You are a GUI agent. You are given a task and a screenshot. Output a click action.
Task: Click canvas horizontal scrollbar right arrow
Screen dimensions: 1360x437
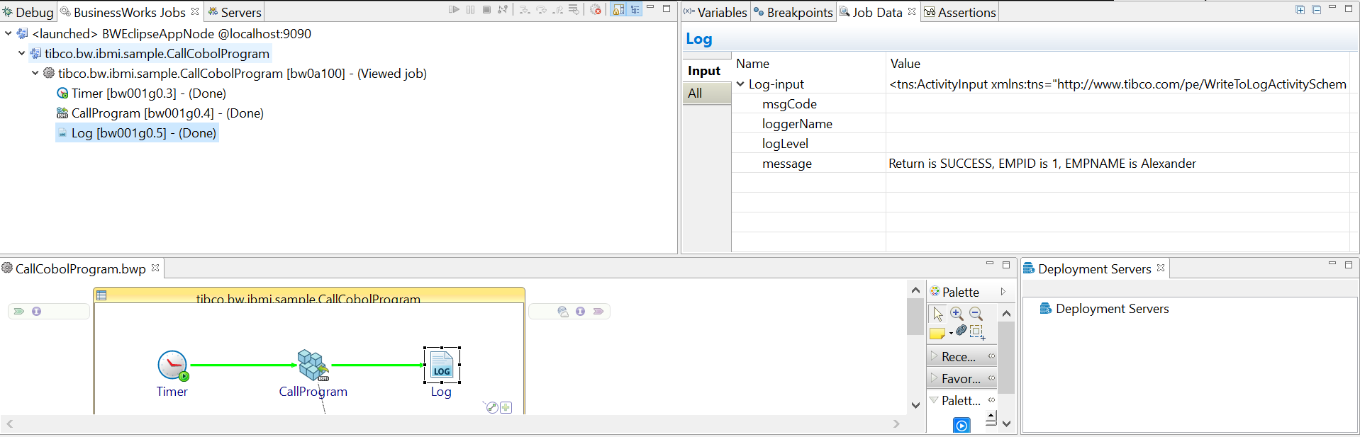[x=896, y=424]
